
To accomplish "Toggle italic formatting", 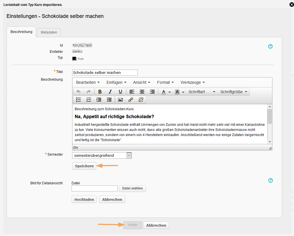I will pyautogui.click(x=110, y=92).
